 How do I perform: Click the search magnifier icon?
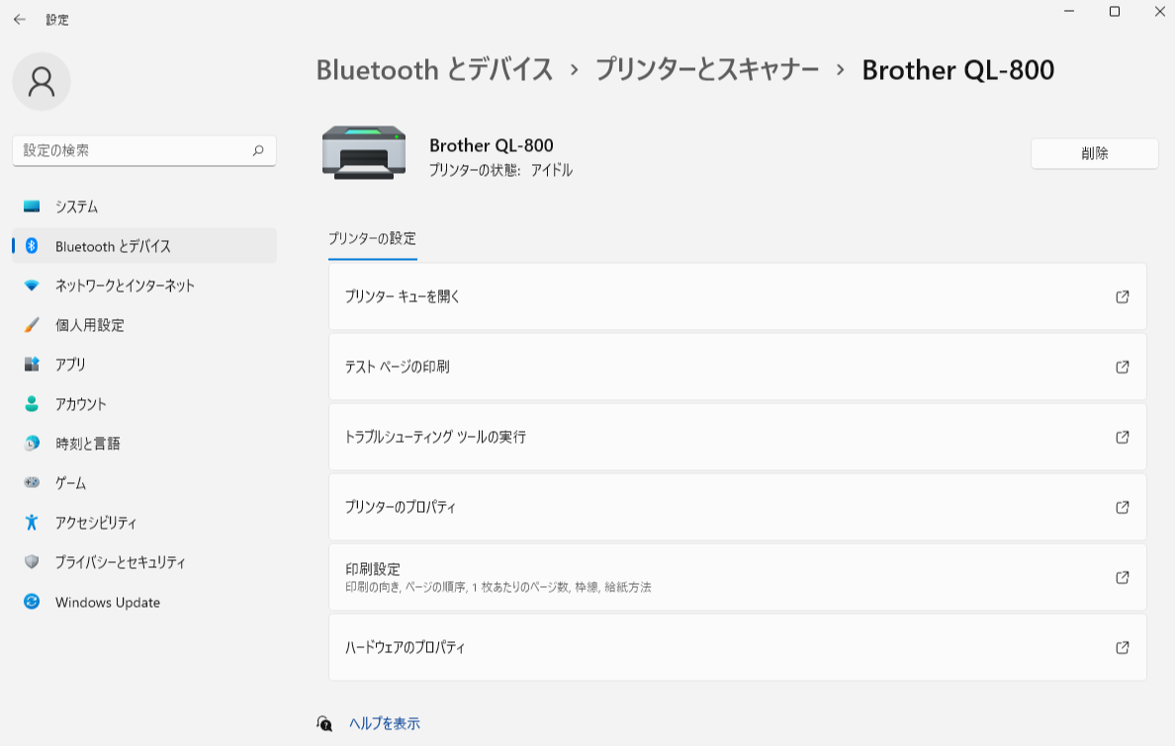[x=258, y=151]
